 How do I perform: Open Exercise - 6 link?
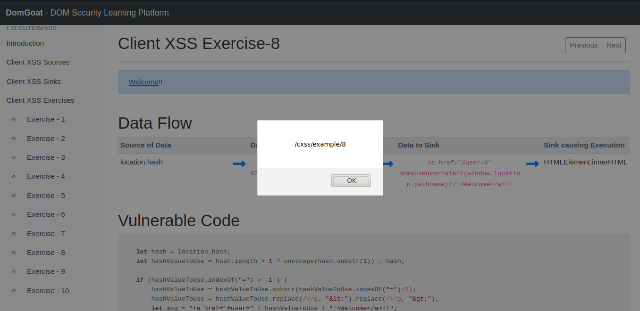[46, 214]
